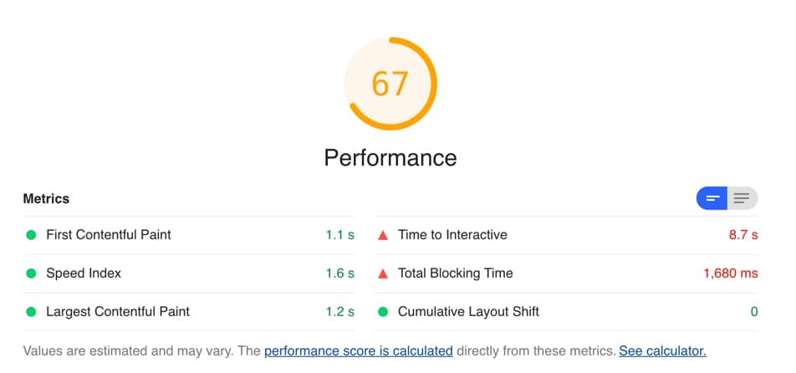Expand the Time to Interactive metric row
Screen dimensions: 796x373
(566, 235)
